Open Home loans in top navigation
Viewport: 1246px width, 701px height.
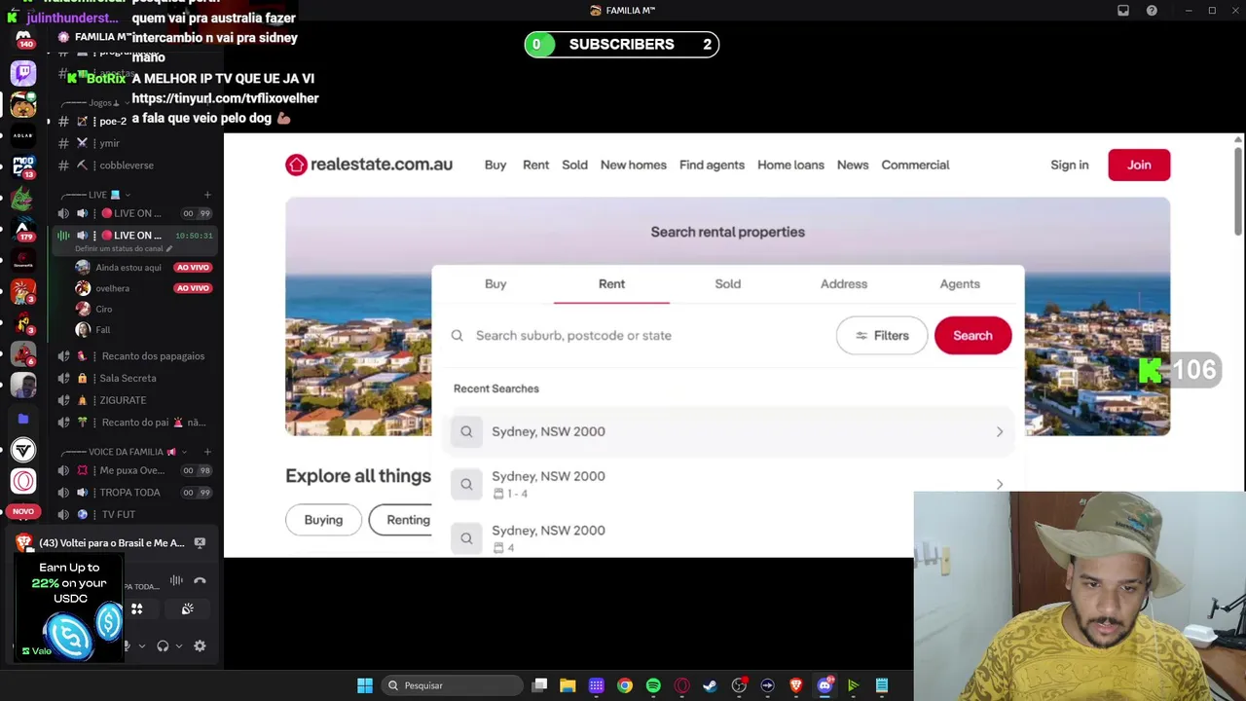pos(790,165)
